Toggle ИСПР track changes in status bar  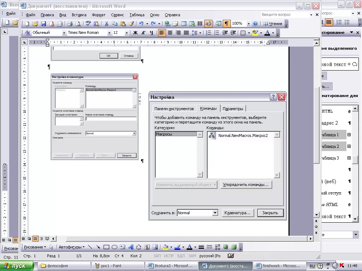click(x=169, y=256)
